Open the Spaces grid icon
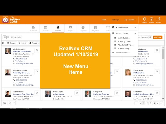This screenshot has width=166, height=124. coord(108,27)
